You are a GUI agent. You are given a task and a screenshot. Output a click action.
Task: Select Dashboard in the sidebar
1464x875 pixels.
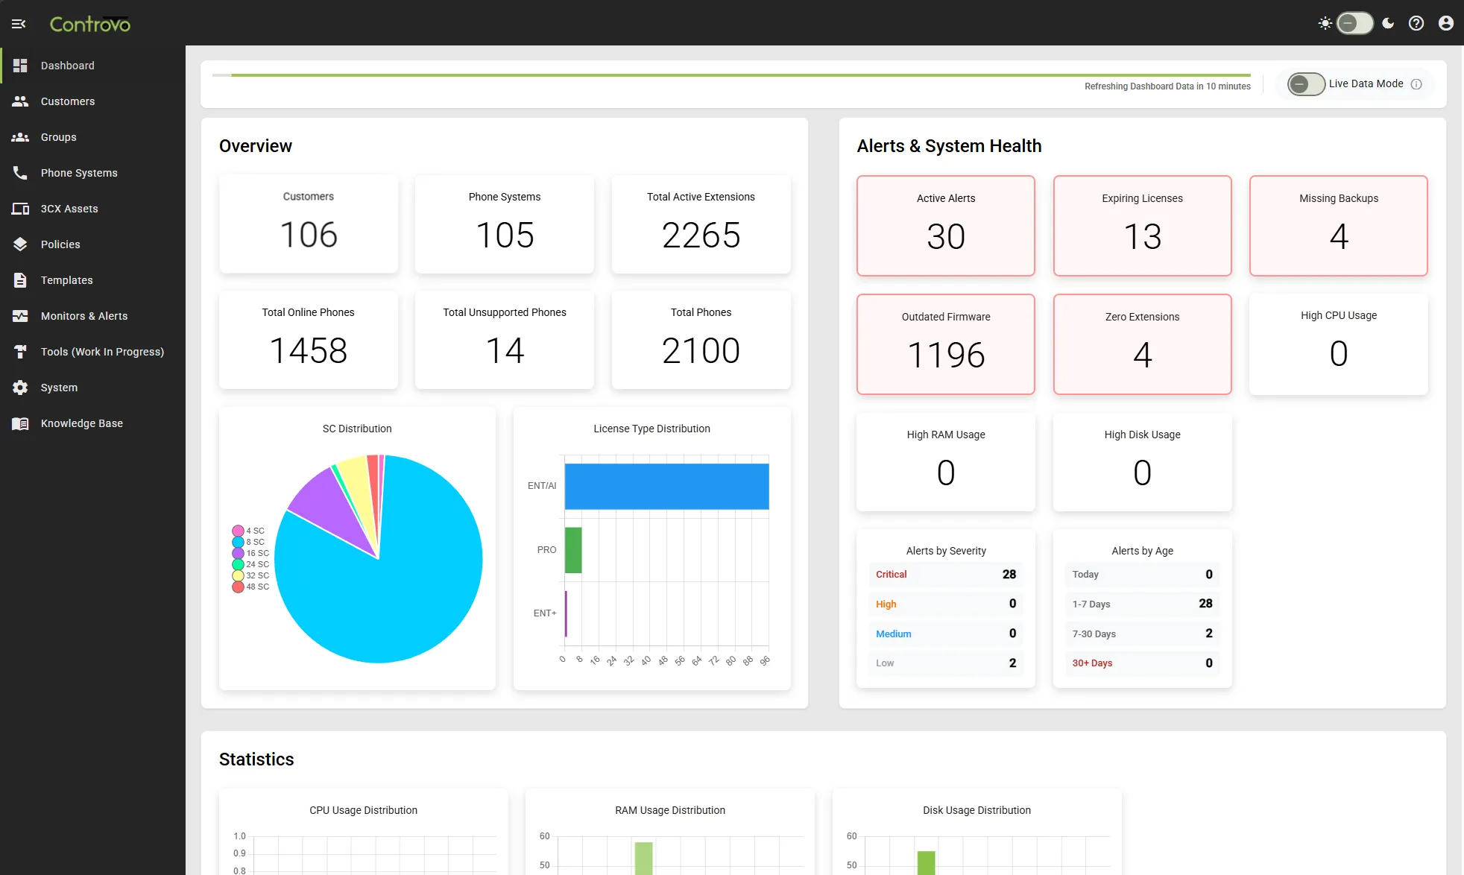[x=68, y=66]
